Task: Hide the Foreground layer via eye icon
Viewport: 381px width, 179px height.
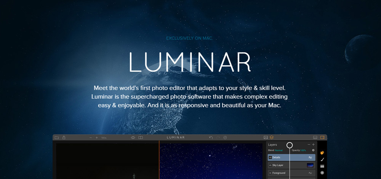Action: pyautogui.click(x=270, y=173)
